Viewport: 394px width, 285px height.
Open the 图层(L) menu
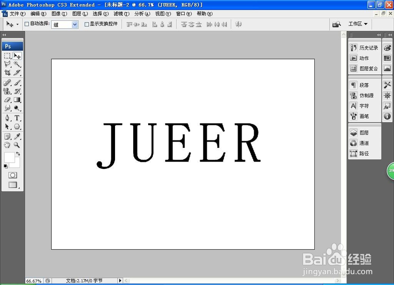click(80, 14)
